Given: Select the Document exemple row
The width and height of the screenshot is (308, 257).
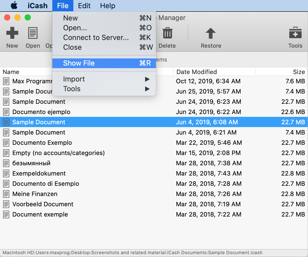Looking at the screenshot, I should pyautogui.click(x=154, y=214).
